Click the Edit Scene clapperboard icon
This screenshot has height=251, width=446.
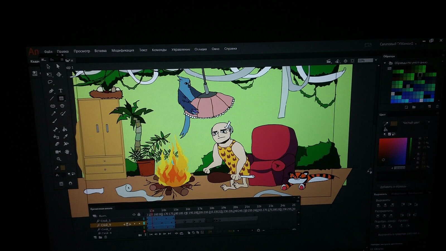pos(329,61)
